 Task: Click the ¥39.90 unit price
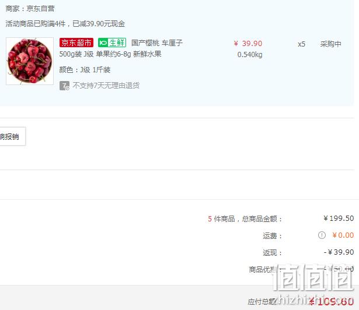click(248, 44)
